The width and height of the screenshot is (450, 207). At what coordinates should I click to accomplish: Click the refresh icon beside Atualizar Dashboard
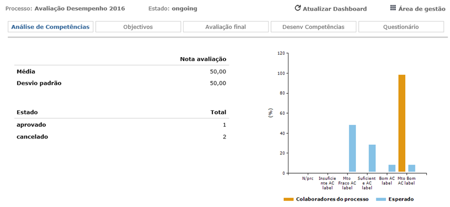(298, 8)
